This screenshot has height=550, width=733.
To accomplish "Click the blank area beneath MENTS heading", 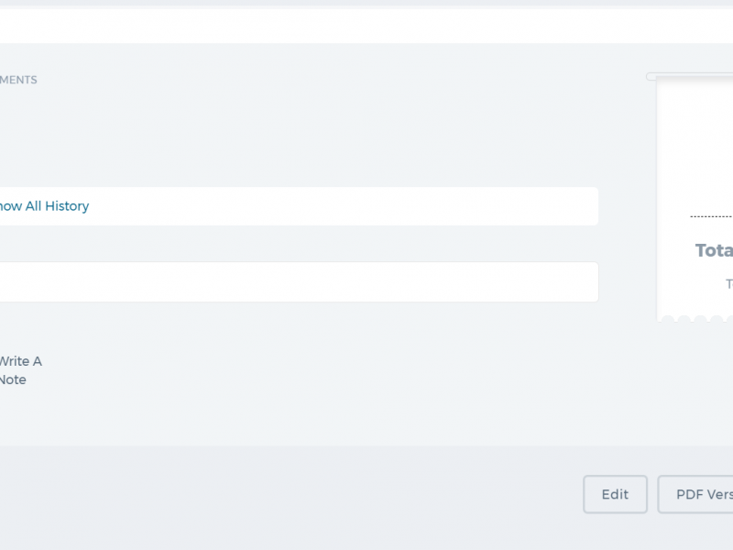I will pos(300,136).
